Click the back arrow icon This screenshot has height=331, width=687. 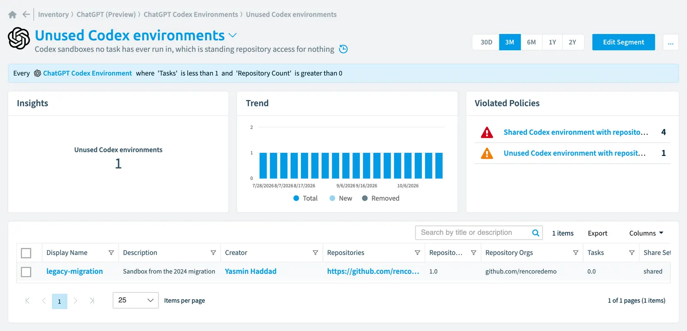point(26,15)
